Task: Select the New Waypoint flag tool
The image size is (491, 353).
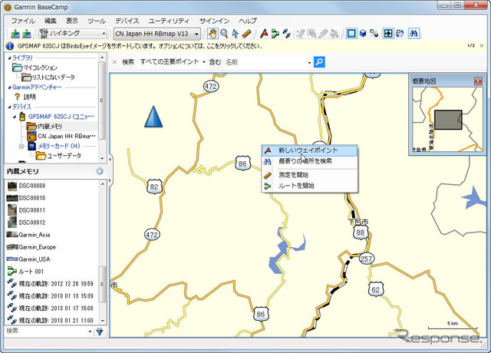Action: point(264,33)
